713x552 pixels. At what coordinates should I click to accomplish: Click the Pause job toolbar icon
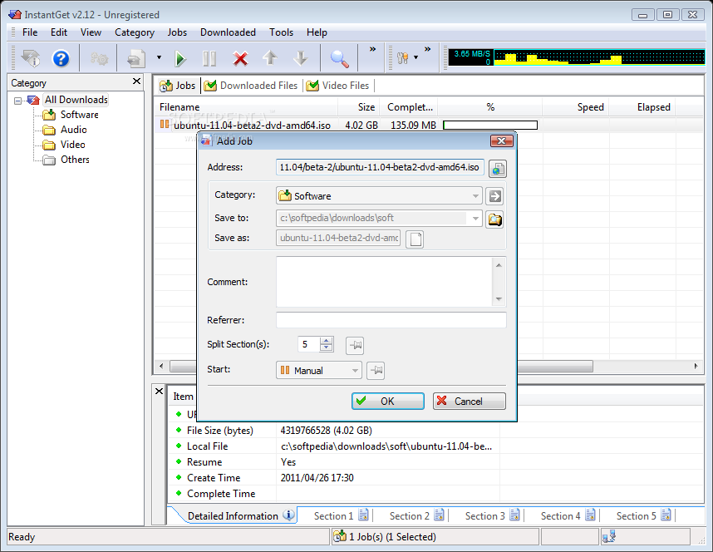click(209, 59)
